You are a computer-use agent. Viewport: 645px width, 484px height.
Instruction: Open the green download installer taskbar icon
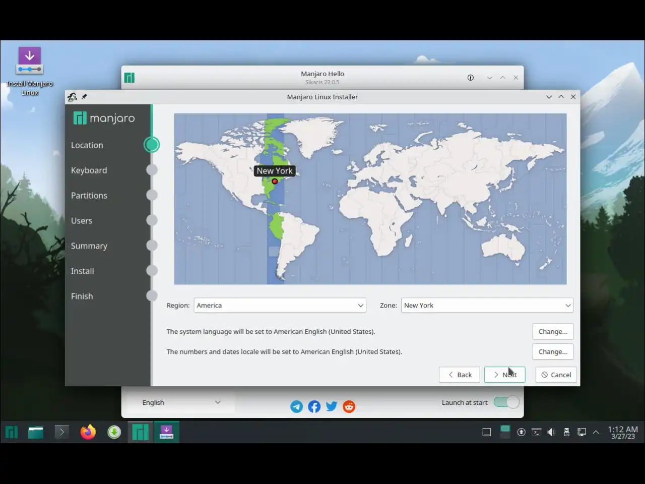pyautogui.click(x=114, y=432)
